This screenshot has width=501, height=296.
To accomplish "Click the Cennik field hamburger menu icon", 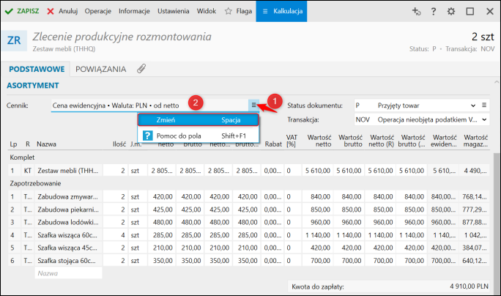I will (x=253, y=105).
